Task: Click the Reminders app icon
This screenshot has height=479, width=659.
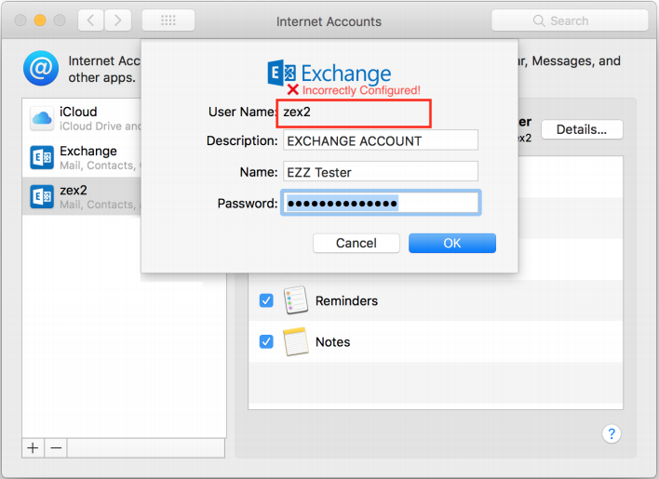Action: click(x=296, y=300)
